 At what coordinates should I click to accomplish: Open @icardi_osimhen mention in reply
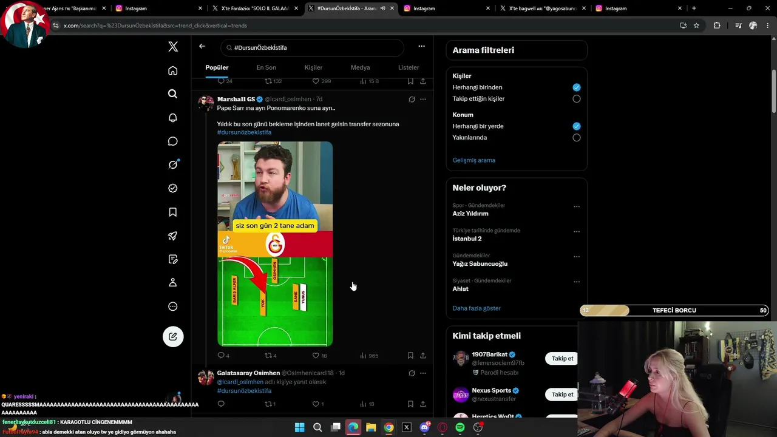(x=240, y=382)
